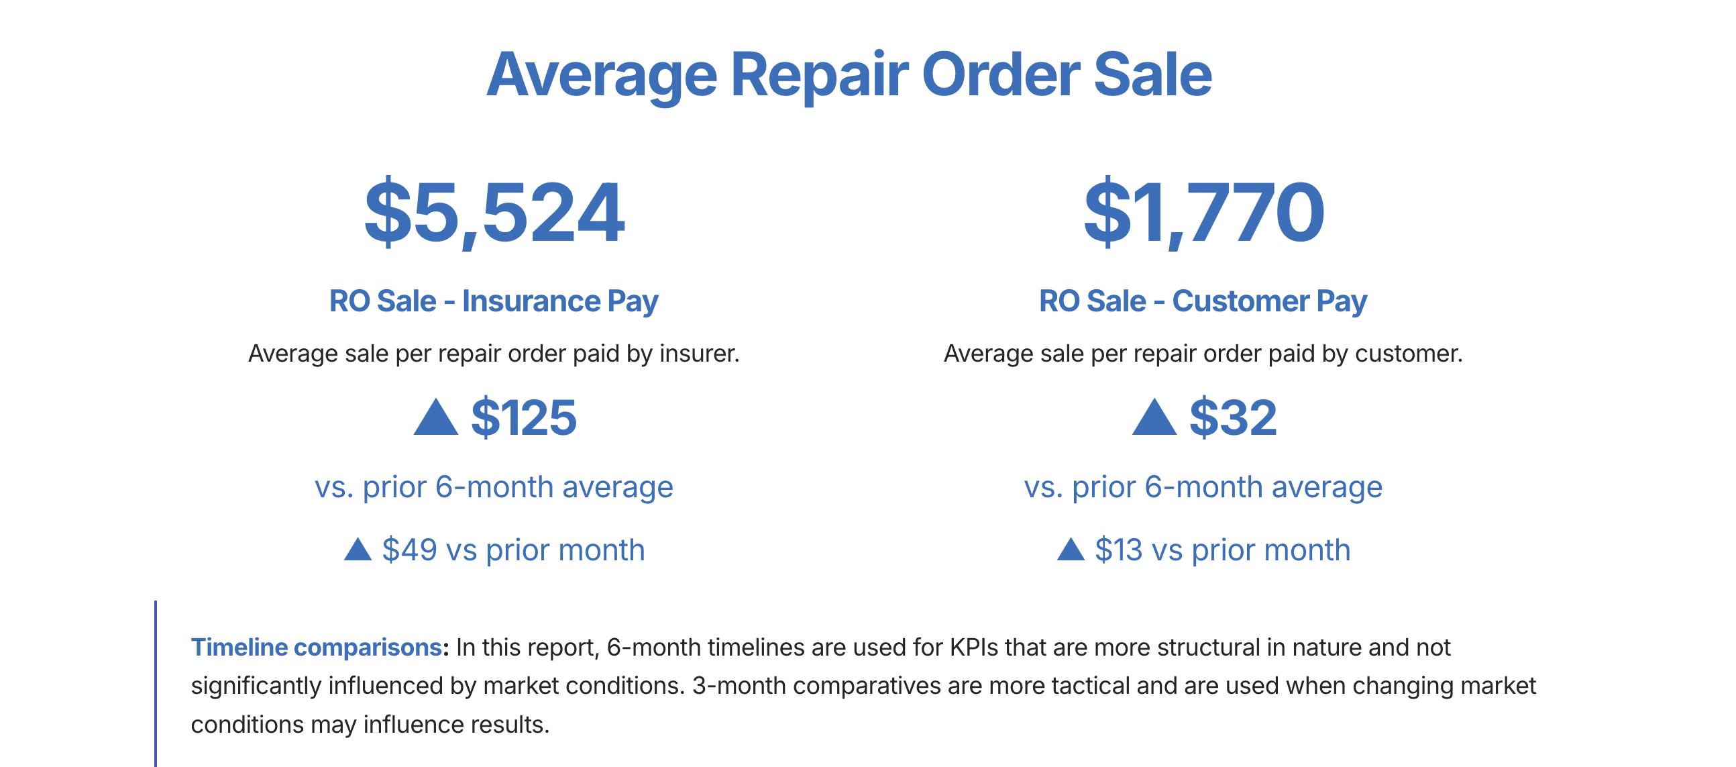This screenshot has width=1736, height=767.
Task: Click the up triangle beside $125
Action: (x=435, y=419)
